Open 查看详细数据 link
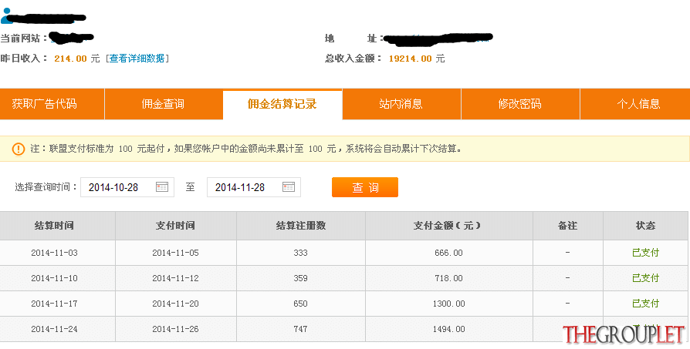The height and width of the screenshot is (349, 690). click(x=137, y=59)
